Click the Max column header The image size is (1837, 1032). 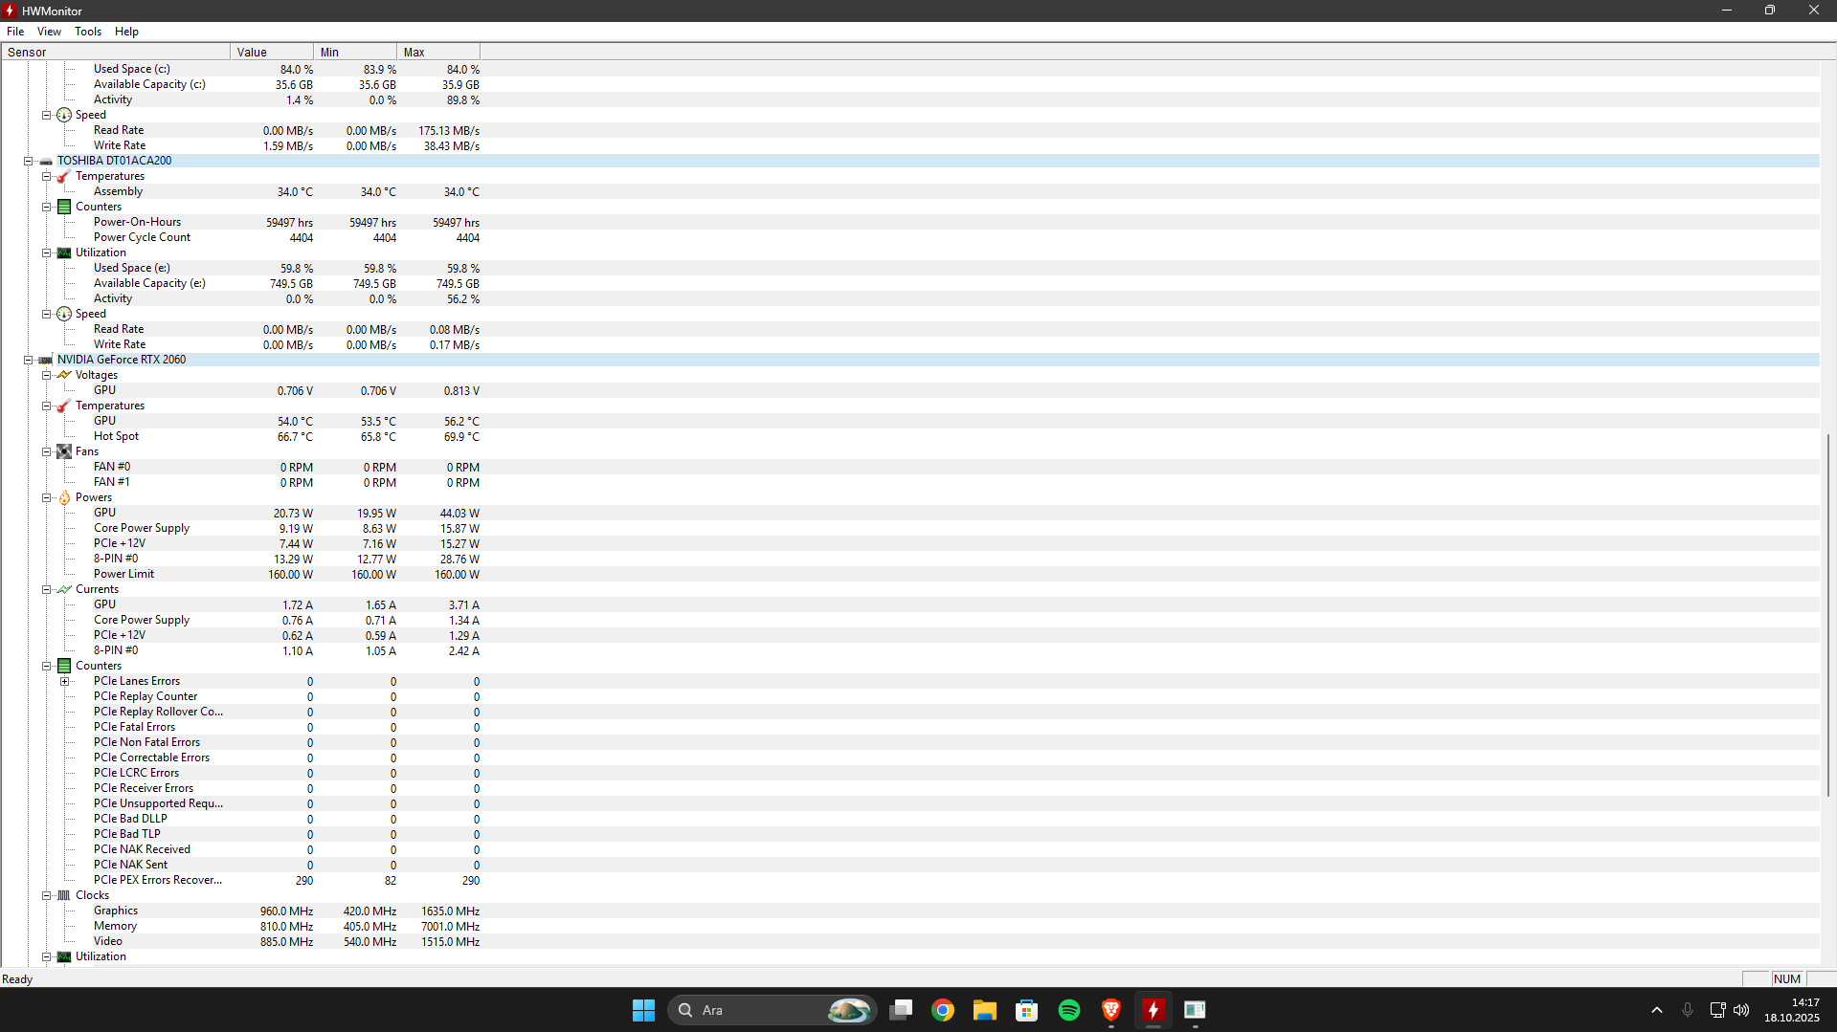click(x=438, y=52)
